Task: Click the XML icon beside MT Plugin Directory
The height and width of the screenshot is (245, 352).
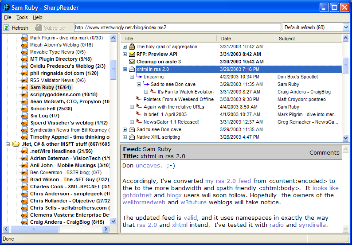Action: [24, 59]
